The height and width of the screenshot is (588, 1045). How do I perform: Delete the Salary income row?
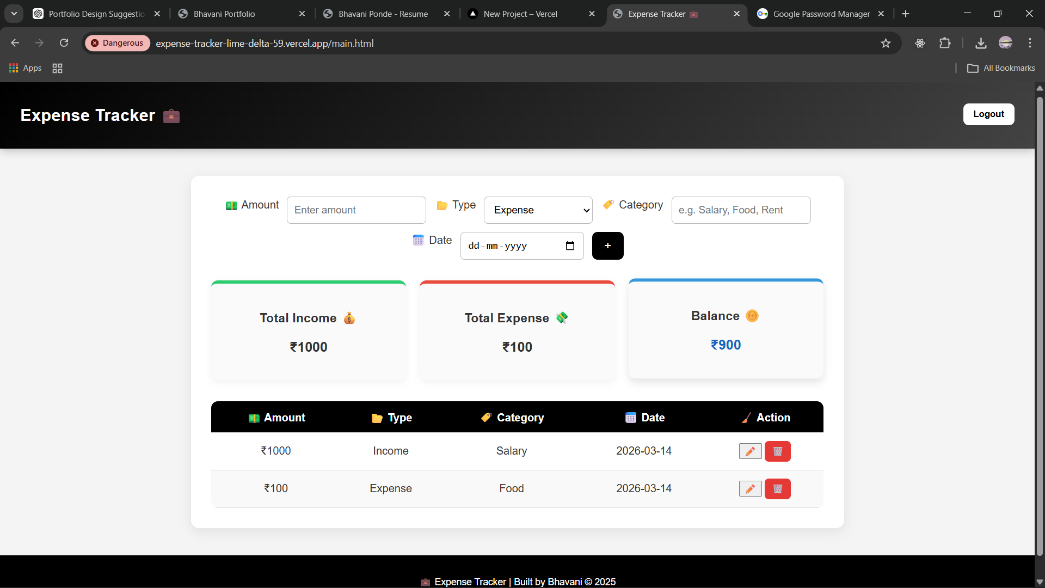tap(777, 451)
